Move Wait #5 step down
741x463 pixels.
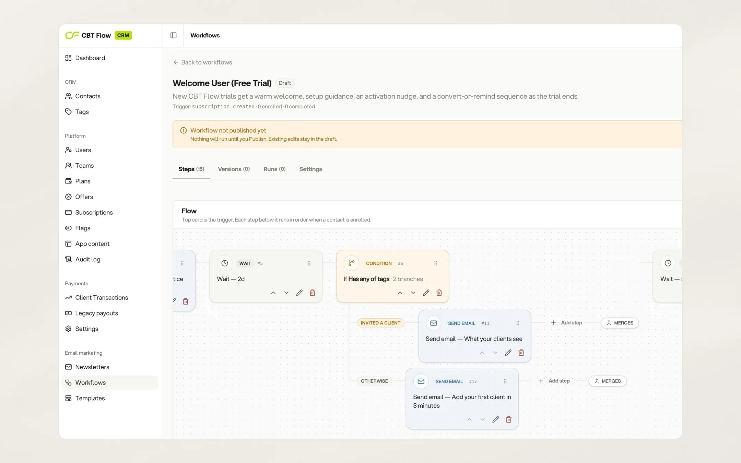(x=286, y=293)
